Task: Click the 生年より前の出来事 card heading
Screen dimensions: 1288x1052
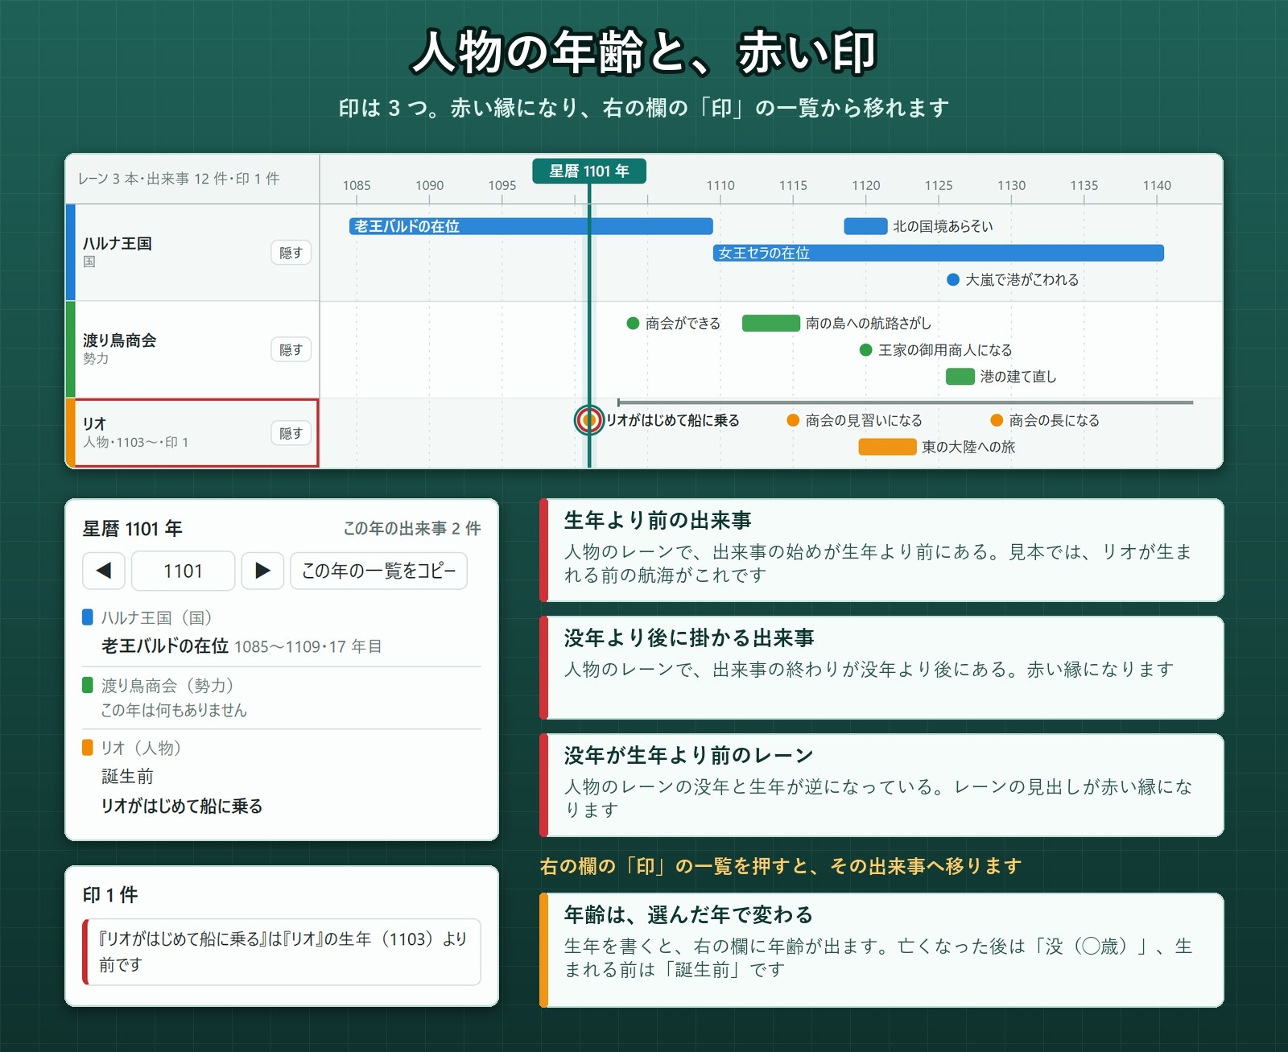Action: [x=658, y=520]
